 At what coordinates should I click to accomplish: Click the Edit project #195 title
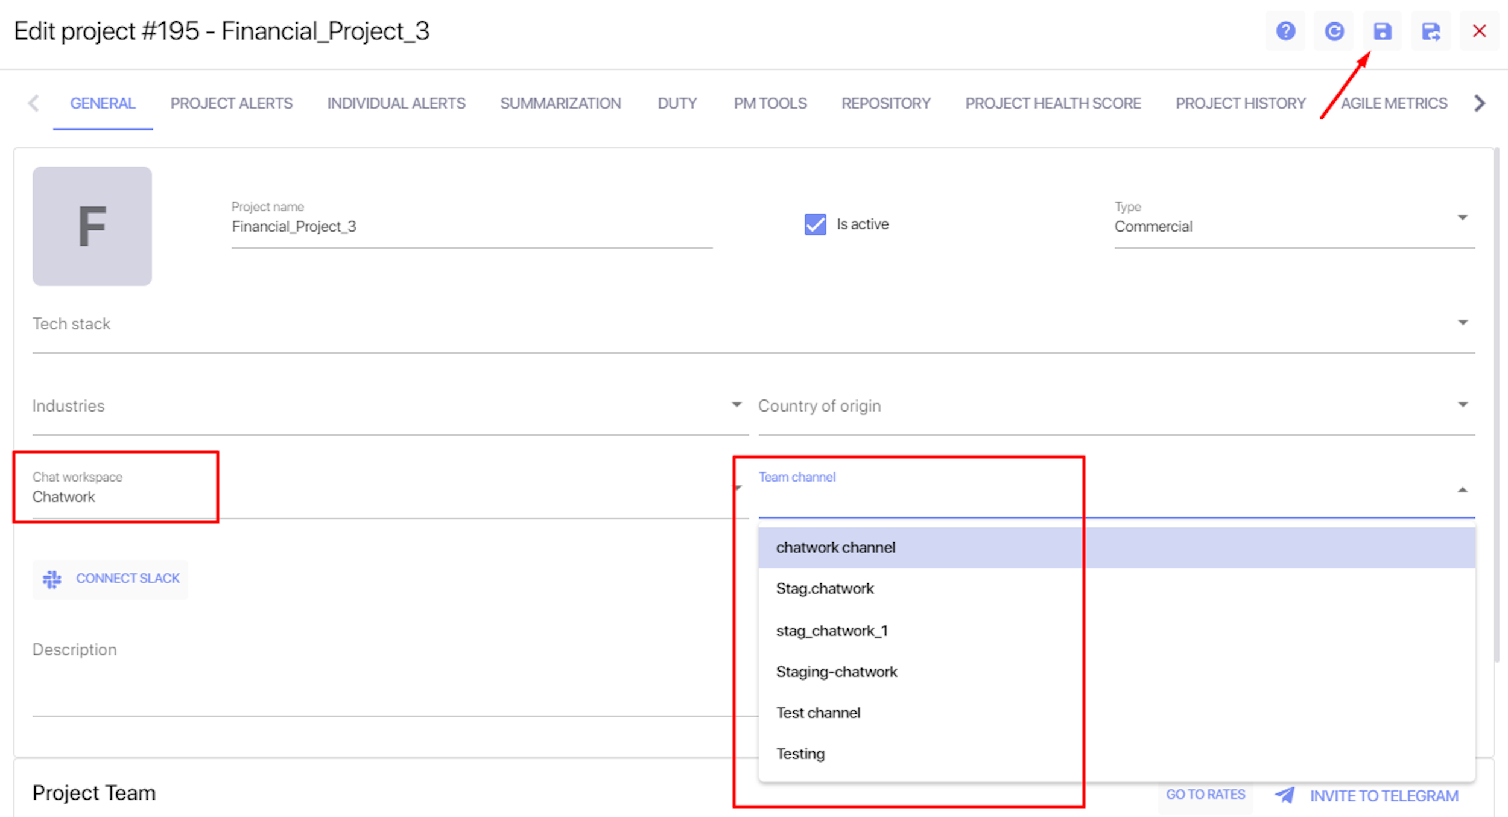(x=221, y=31)
